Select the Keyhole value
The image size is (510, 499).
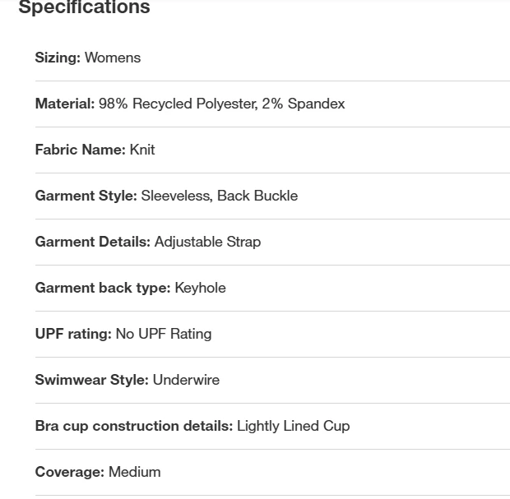point(200,288)
